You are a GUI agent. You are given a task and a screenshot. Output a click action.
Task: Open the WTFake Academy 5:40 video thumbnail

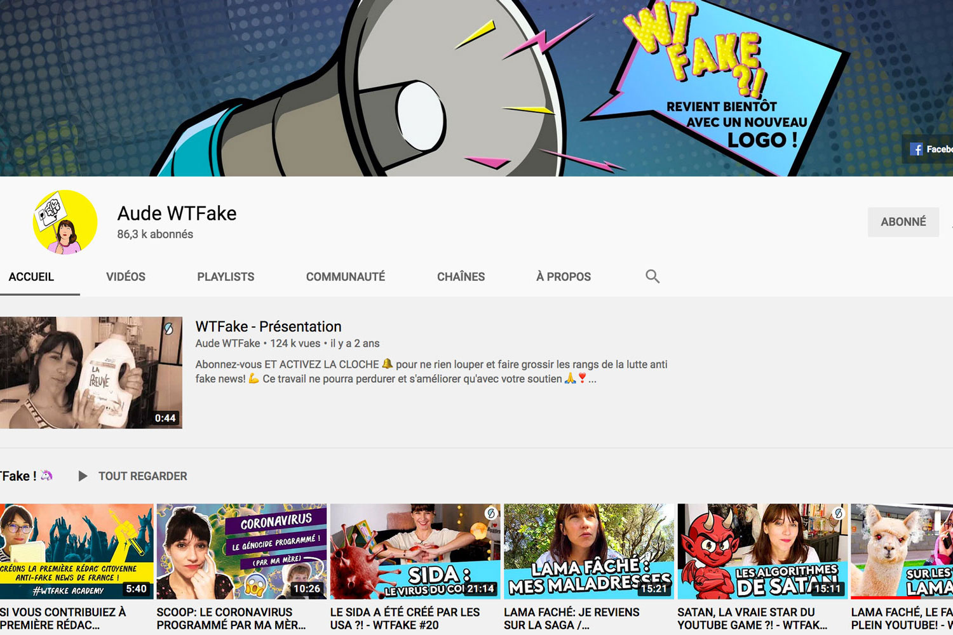click(x=76, y=552)
